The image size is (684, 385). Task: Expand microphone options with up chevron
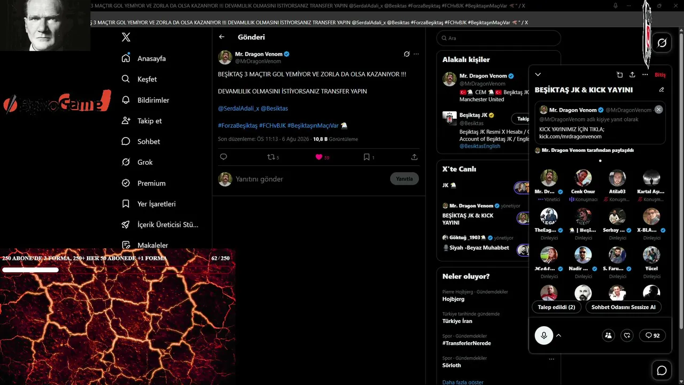[x=558, y=335]
